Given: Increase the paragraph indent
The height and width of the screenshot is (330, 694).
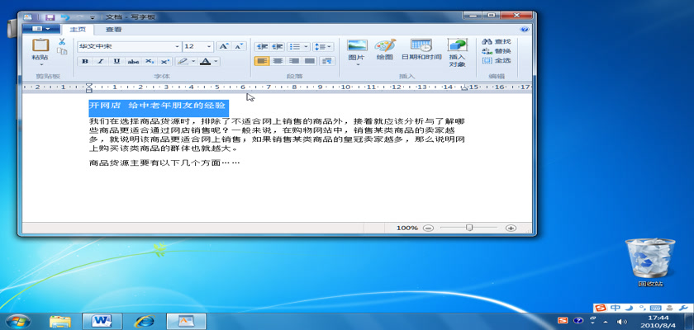Looking at the screenshot, I should [x=279, y=46].
